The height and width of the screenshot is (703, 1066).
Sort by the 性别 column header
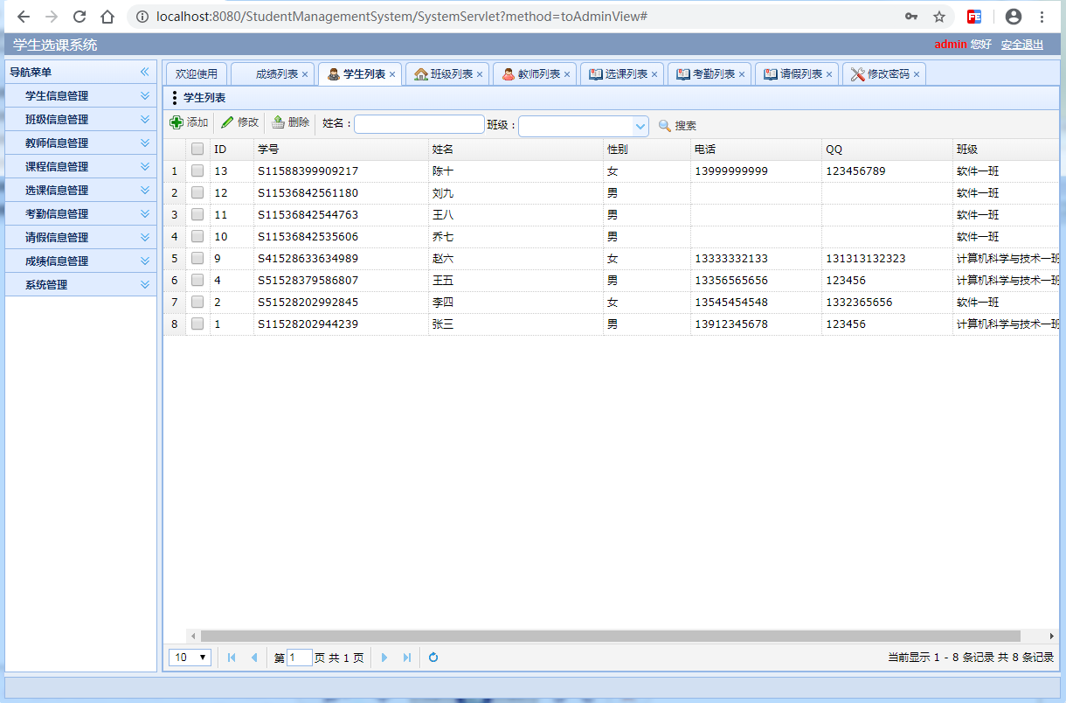(647, 150)
